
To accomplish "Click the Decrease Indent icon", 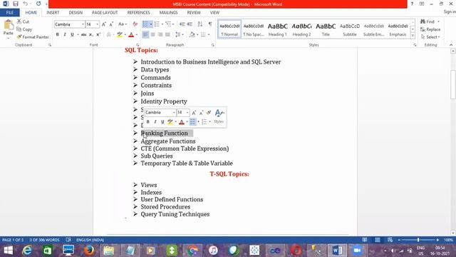I will [x=182, y=24].
